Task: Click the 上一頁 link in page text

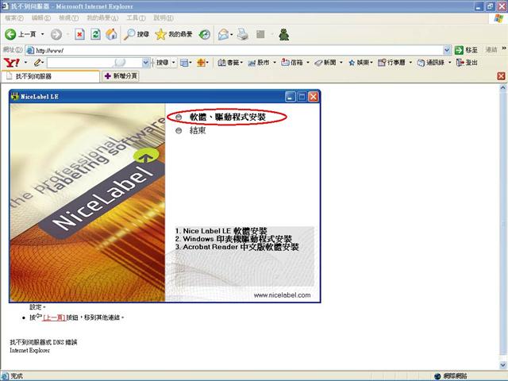Action: (54, 317)
